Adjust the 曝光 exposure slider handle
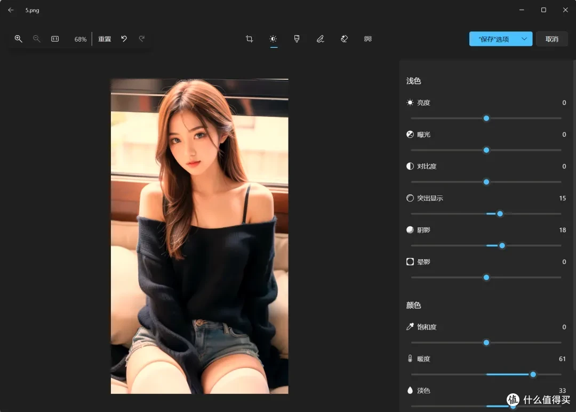Image resolution: width=576 pixels, height=412 pixels. point(486,150)
